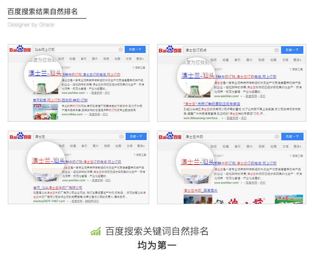Click the camera icon in the 澳士兰订奶点 search box
314x267 pixels.
(277, 50)
